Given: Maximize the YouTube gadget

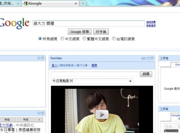Looking at the screenshot, I should (152, 58).
